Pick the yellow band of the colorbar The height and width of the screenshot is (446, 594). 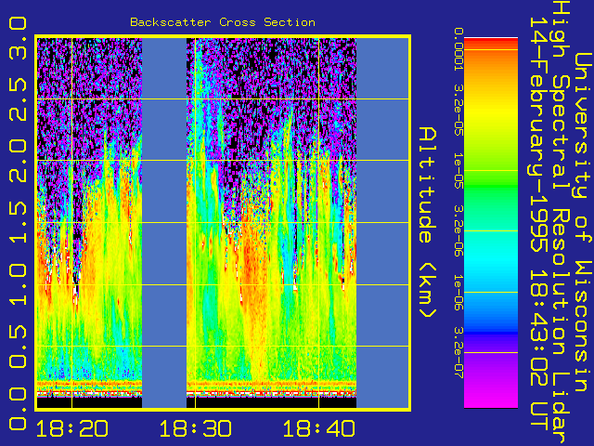tap(491, 113)
